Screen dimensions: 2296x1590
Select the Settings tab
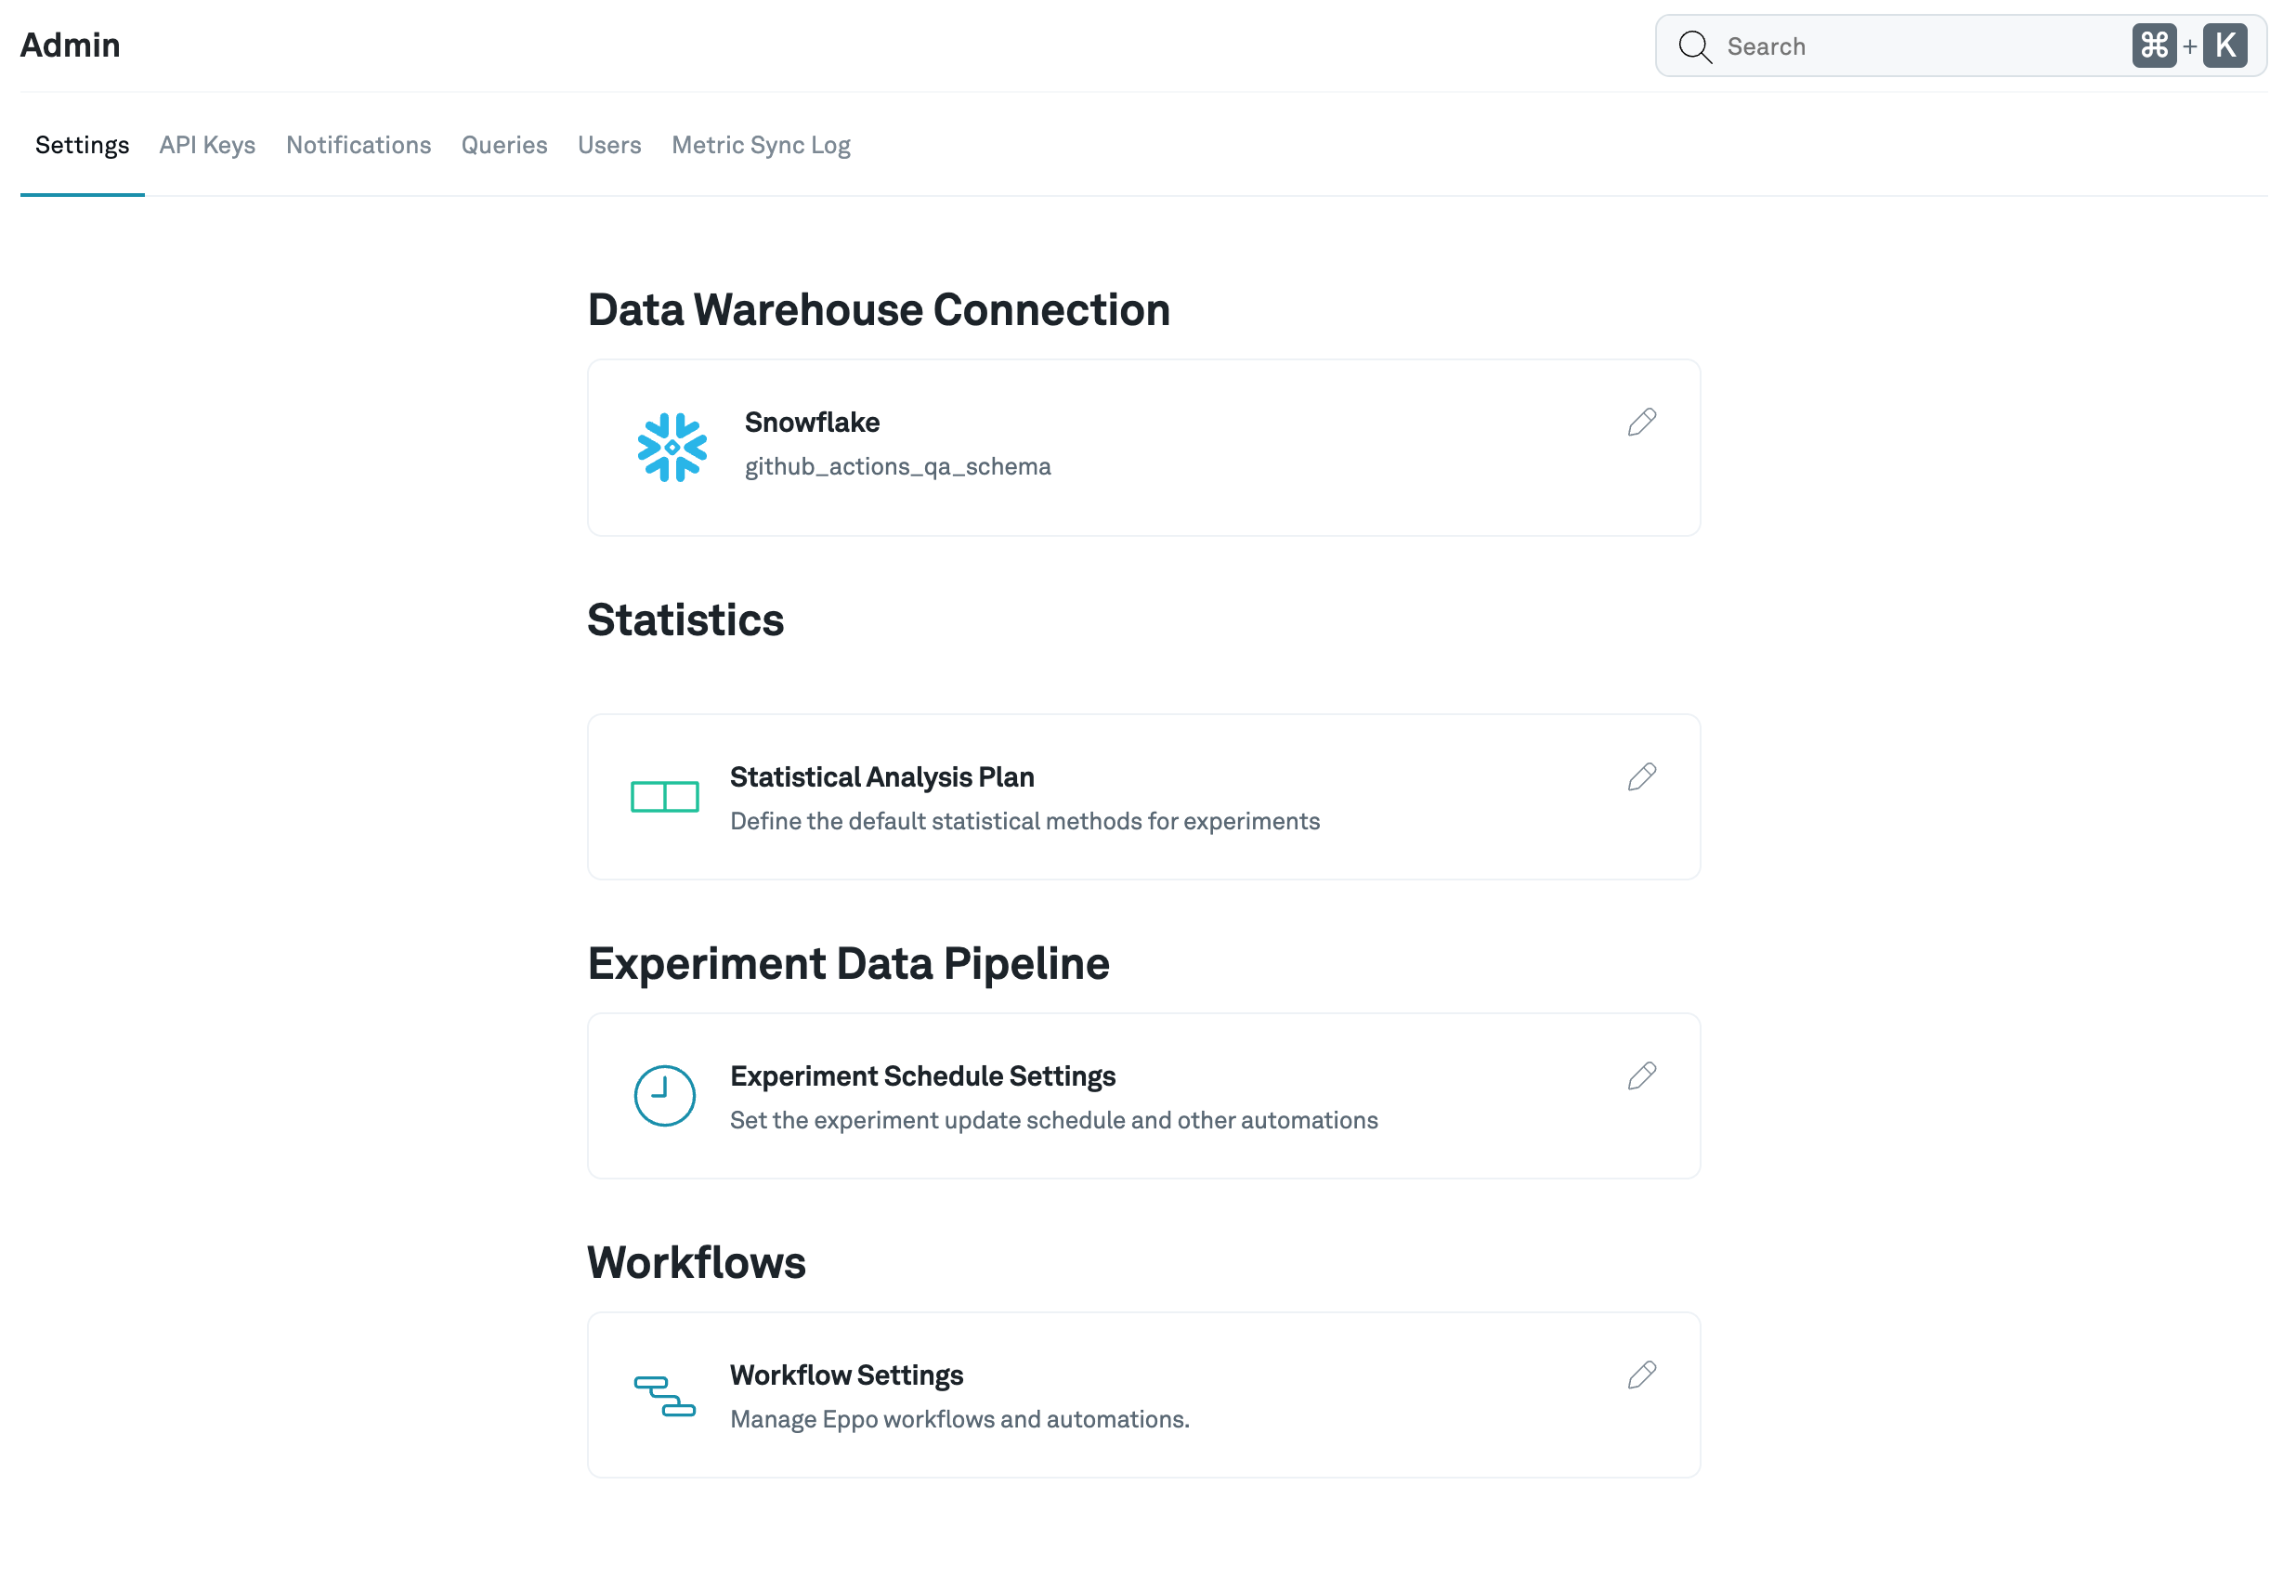(x=82, y=146)
